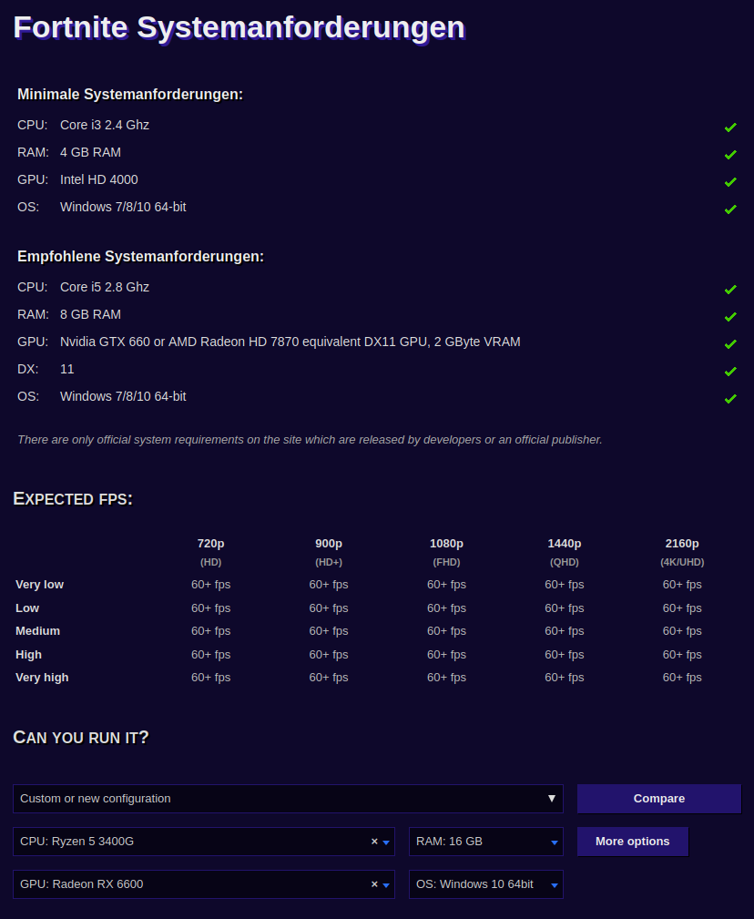Click the checkmark for Intel HD 4000 GPU
Viewport: 754px width, 919px height.
pos(730,181)
